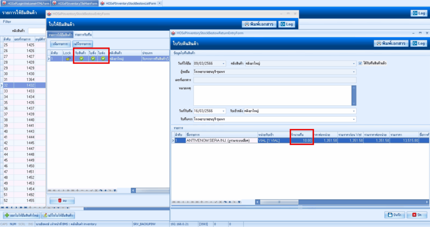The width and height of the screenshot is (430, 227).
Task: Expand the ผู้ขอยืม dropdown
Action: pos(354,72)
